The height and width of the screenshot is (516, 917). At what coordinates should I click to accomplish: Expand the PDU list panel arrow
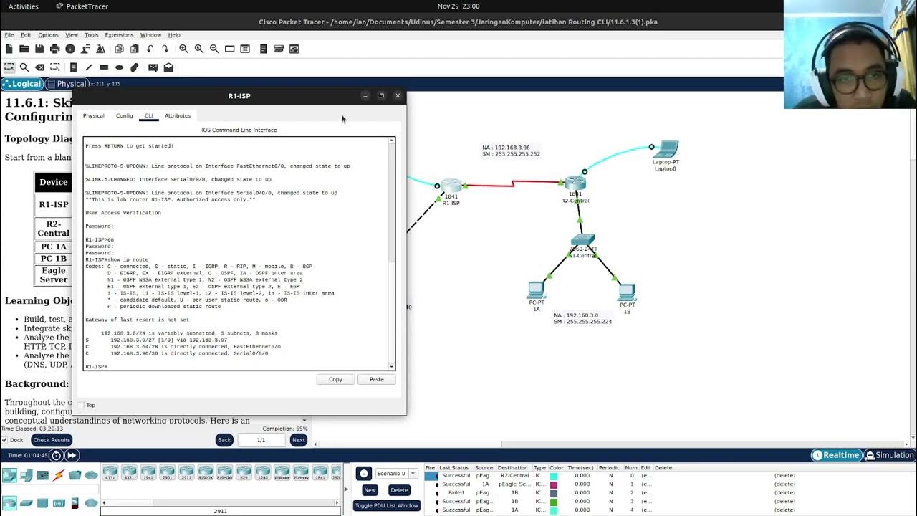point(346,489)
